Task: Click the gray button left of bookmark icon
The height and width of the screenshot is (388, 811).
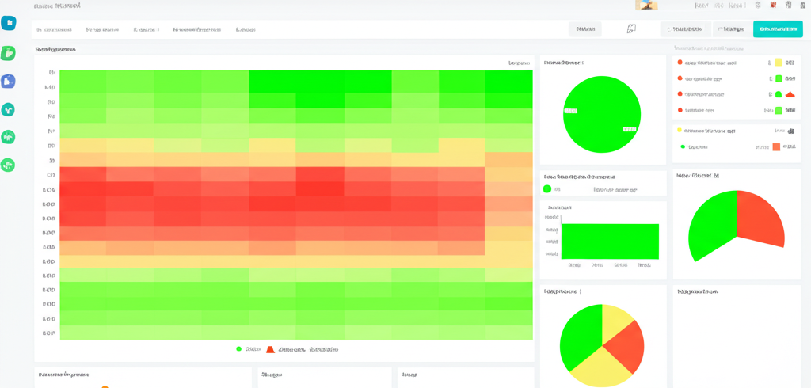Action: pos(585,29)
